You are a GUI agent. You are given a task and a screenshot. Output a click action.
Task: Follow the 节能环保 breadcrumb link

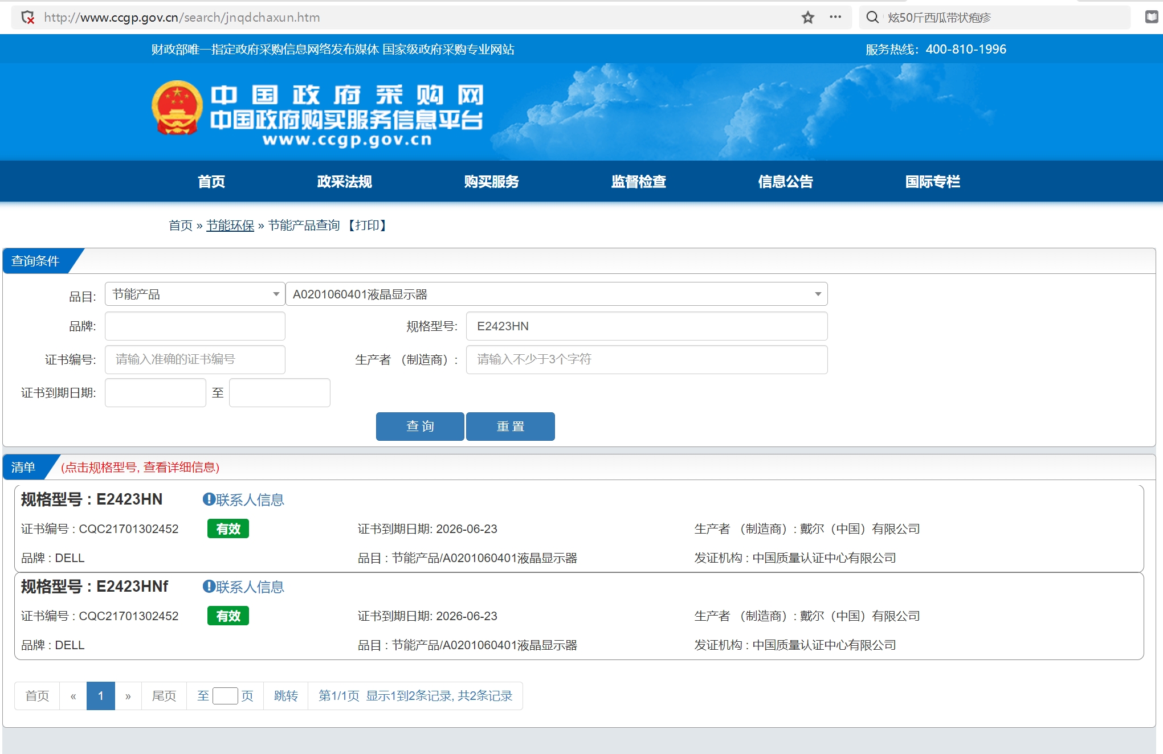[x=230, y=226]
